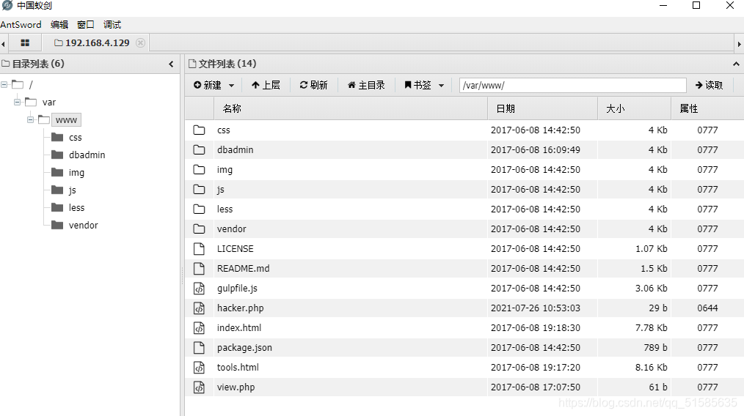Click the 新建 button
Screen dimensions: 744x416
coord(208,85)
